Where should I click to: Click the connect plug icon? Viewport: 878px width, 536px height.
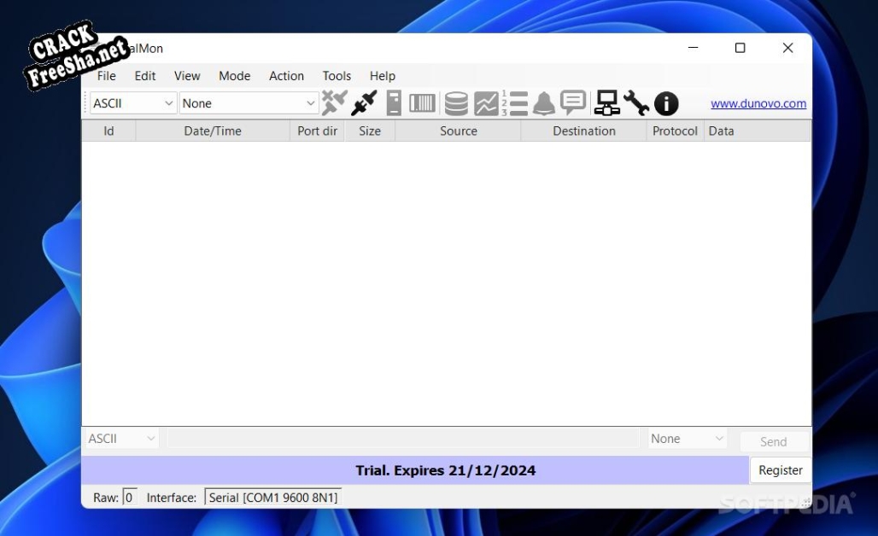[x=364, y=103]
